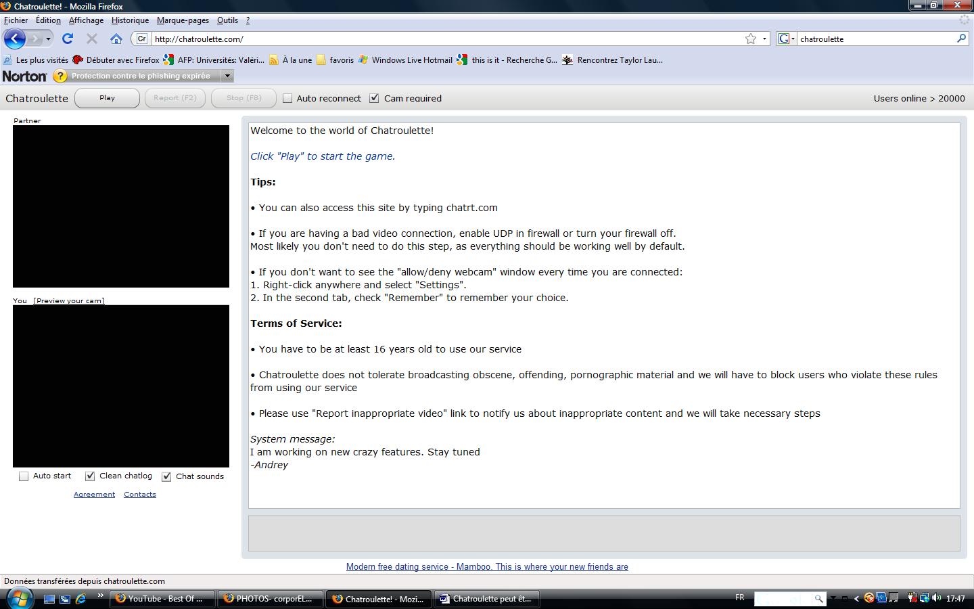This screenshot has width=974, height=609.
Task: Click the site identity icon in the address bar
Action: 142,39
